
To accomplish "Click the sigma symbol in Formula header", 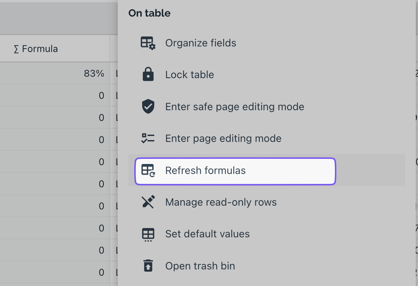I will click(x=16, y=49).
